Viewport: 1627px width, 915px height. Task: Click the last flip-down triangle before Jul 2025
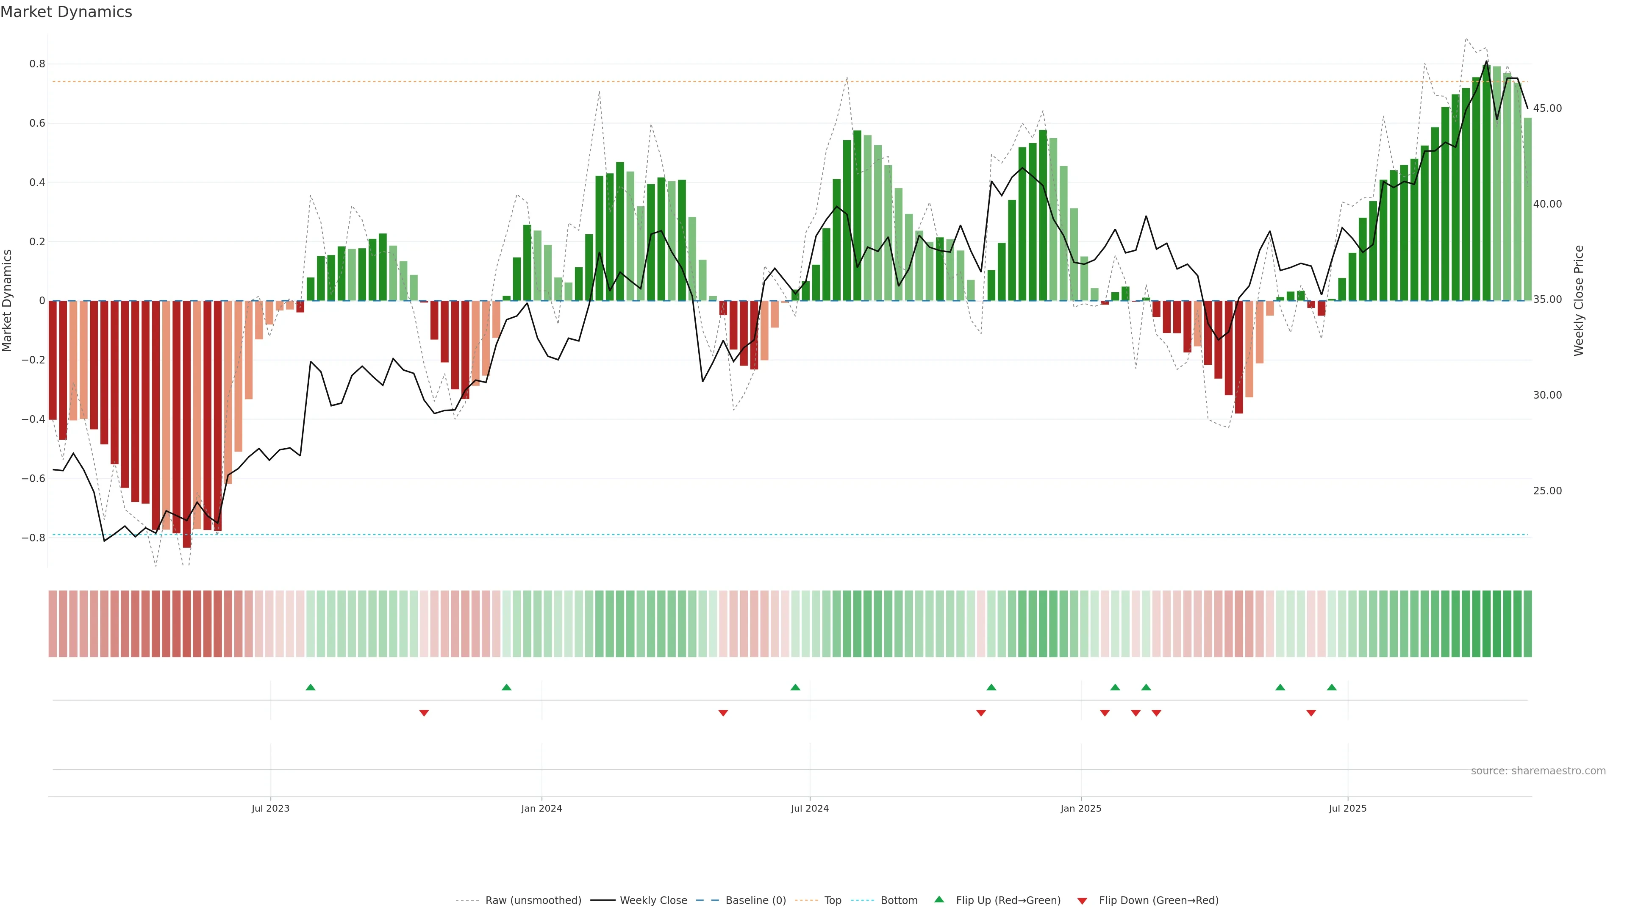[x=1311, y=713]
